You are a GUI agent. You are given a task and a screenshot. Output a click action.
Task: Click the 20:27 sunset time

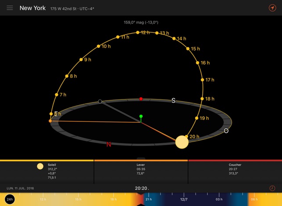point(233,169)
